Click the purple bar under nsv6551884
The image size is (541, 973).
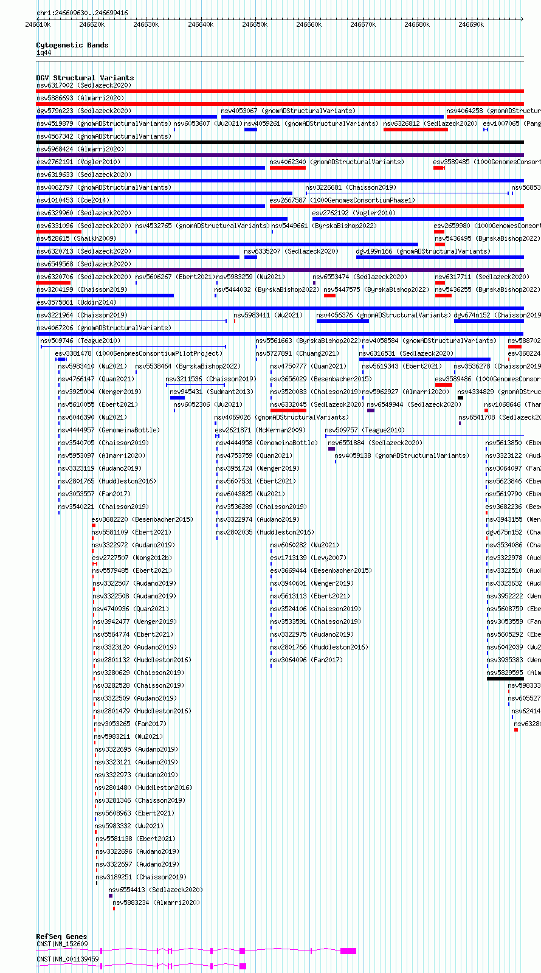(x=331, y=449)
